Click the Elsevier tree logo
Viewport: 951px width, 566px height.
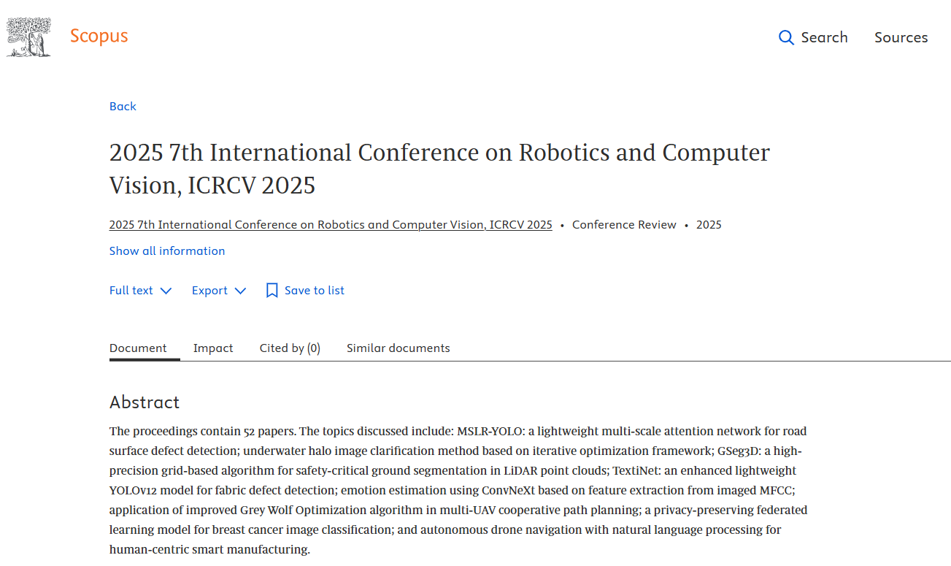click(x=28, y=37)
